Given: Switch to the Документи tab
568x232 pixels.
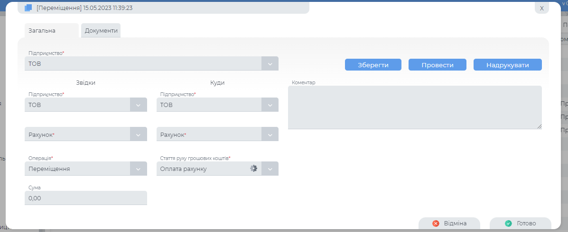Looking at the screenshot, I should pyautogui.click(x=101, y=30).
